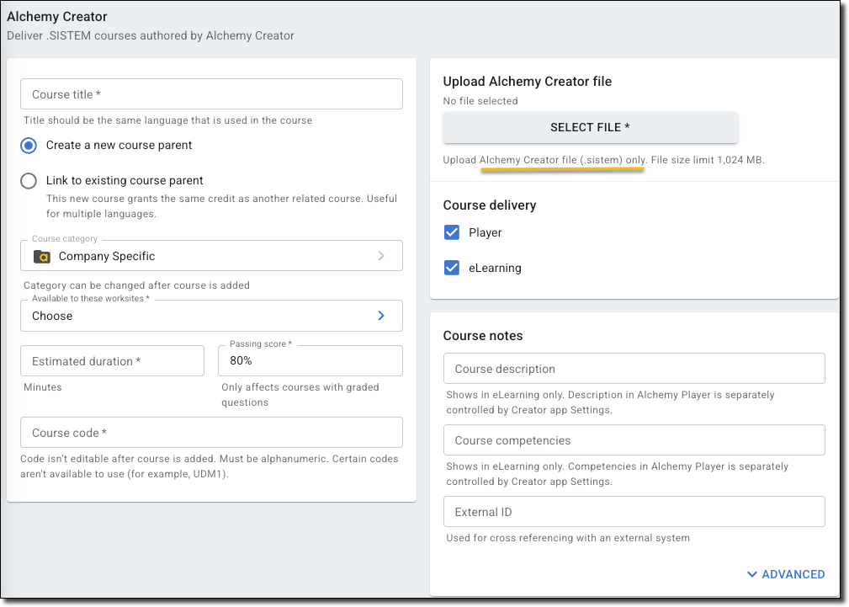Select Link to existing course parent

pos(29,181)
